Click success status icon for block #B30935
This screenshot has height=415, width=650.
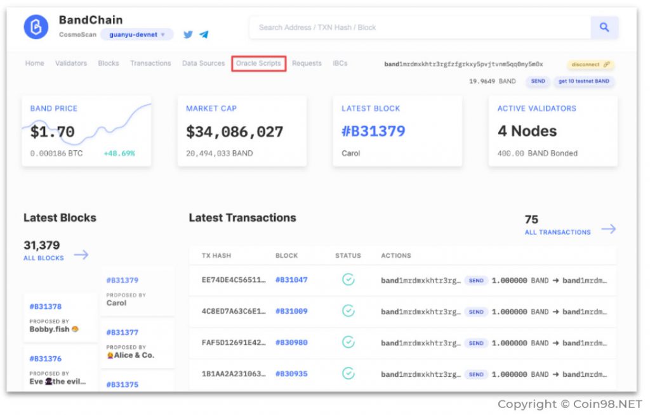click(348, 374)
